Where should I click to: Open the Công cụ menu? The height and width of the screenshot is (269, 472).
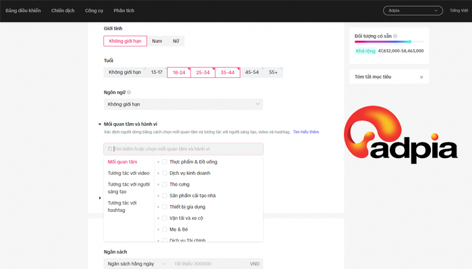(94, 11)
